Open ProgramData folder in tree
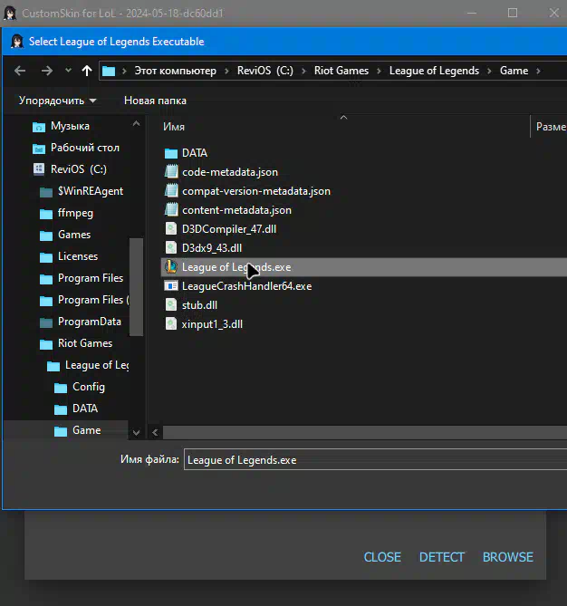 coord(90,322)
